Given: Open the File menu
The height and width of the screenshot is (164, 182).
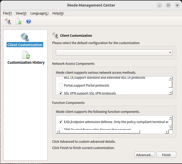Looking at the screenshot, I should (7, 13).
